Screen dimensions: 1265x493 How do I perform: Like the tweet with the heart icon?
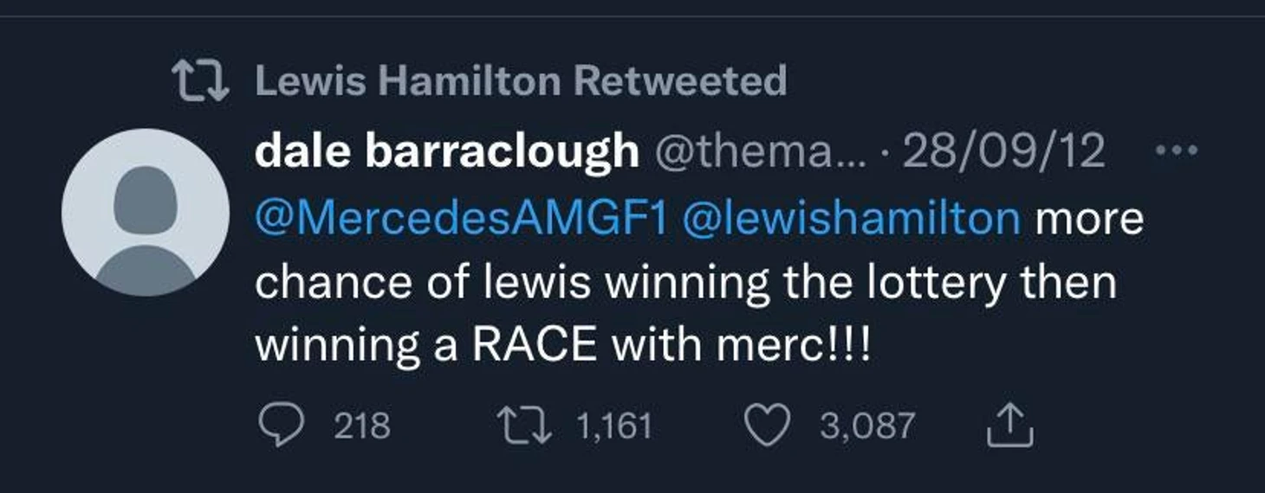pyautogui.click(x=767, y=426)
